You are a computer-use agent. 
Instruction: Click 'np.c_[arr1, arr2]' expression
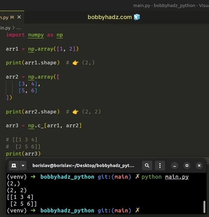click(55, 126)
